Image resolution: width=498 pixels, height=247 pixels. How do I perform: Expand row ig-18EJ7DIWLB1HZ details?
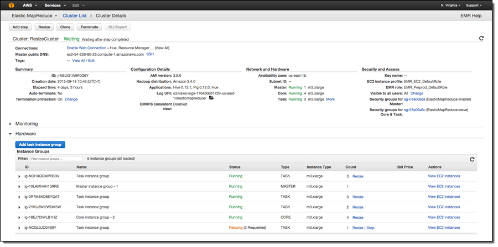coord(19,218)
